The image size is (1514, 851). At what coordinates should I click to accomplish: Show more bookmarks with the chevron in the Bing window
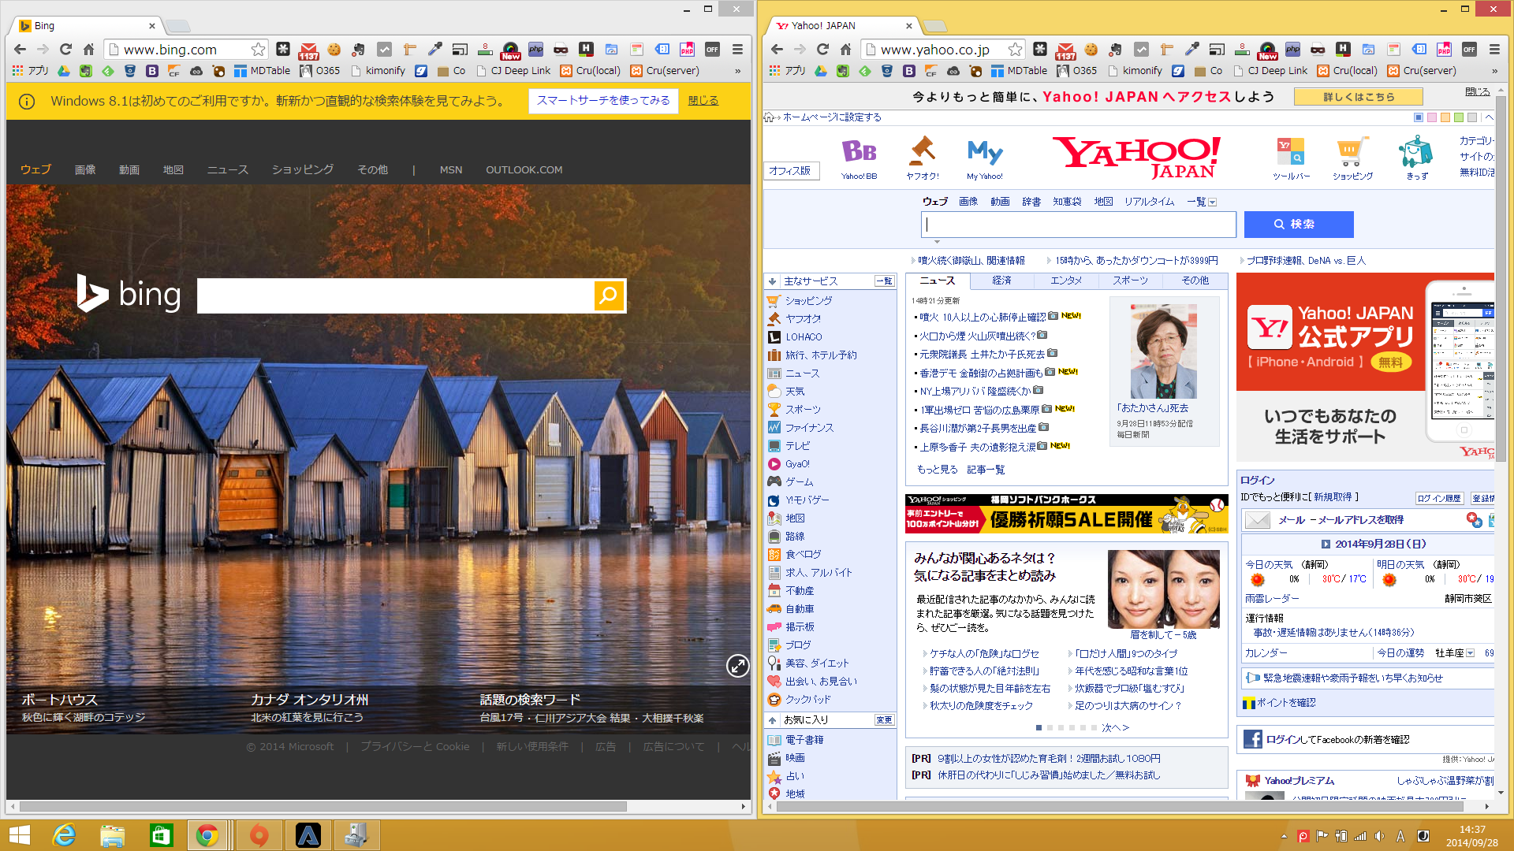point(738,71)
